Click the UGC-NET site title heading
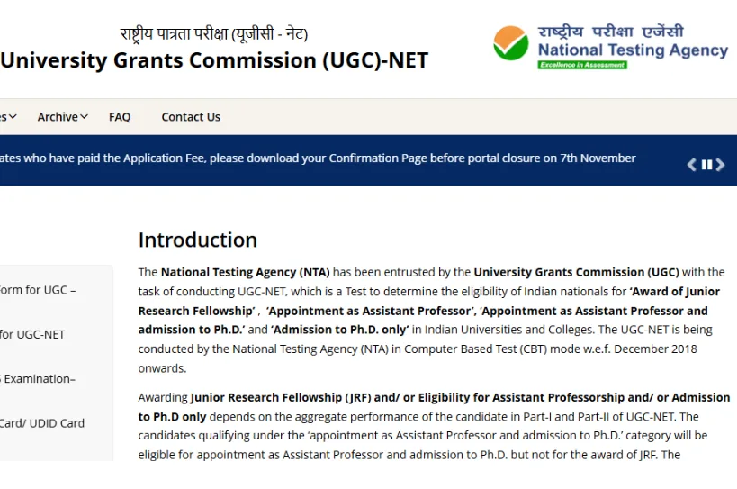Screen dimensions: 737x489 [x=214, y=60]
